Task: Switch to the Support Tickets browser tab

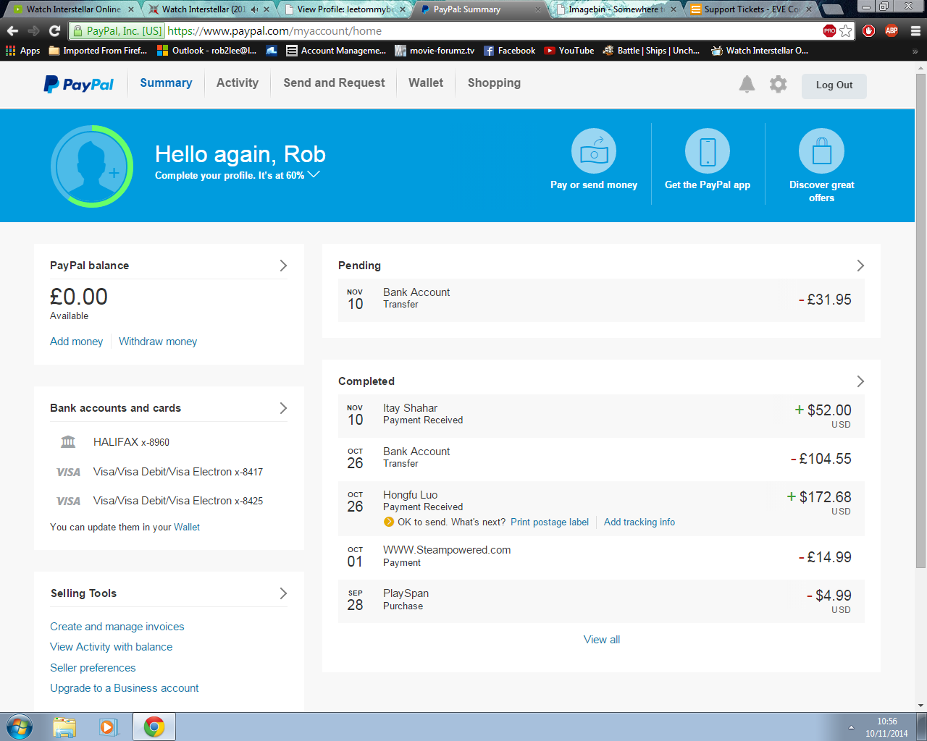Action: [x=751, y=9]
